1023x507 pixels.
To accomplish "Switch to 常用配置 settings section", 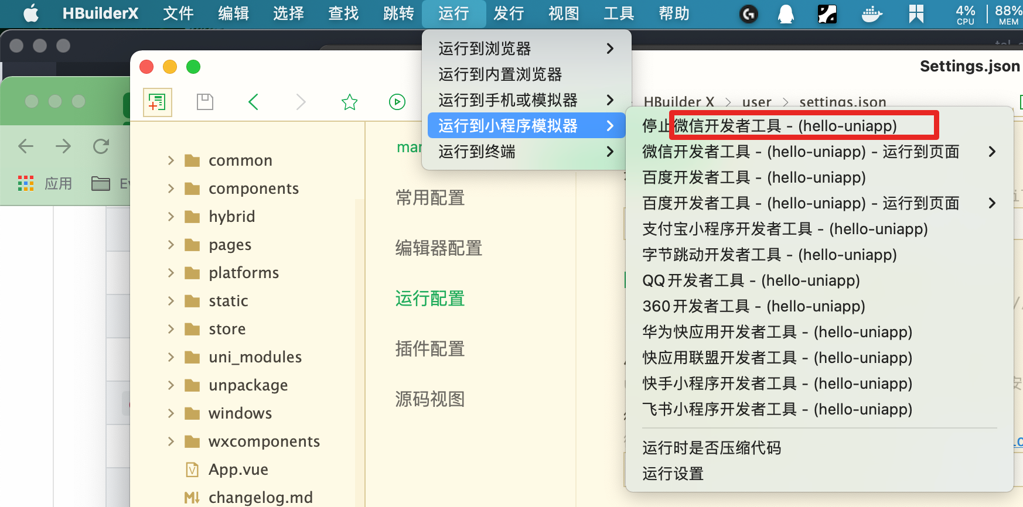I will click(430, 198).
